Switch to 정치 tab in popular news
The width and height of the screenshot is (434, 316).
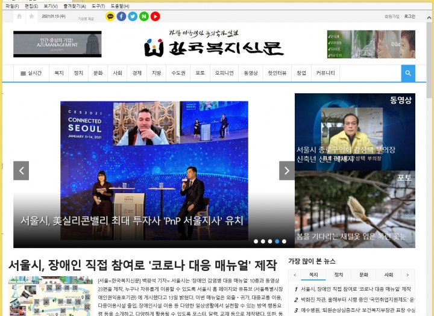pos(339,275)
